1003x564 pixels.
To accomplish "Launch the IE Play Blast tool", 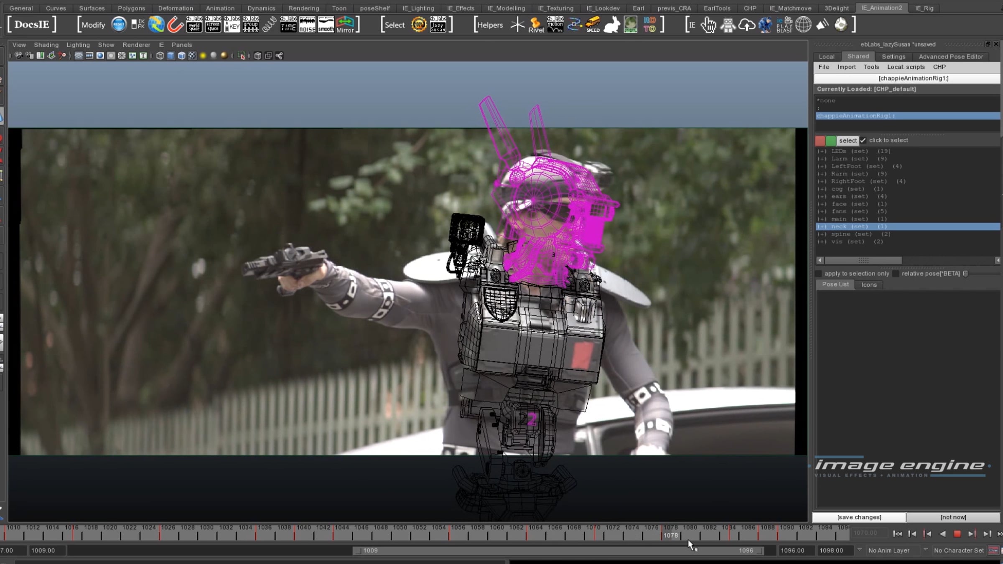I will (x=784, y=25).
